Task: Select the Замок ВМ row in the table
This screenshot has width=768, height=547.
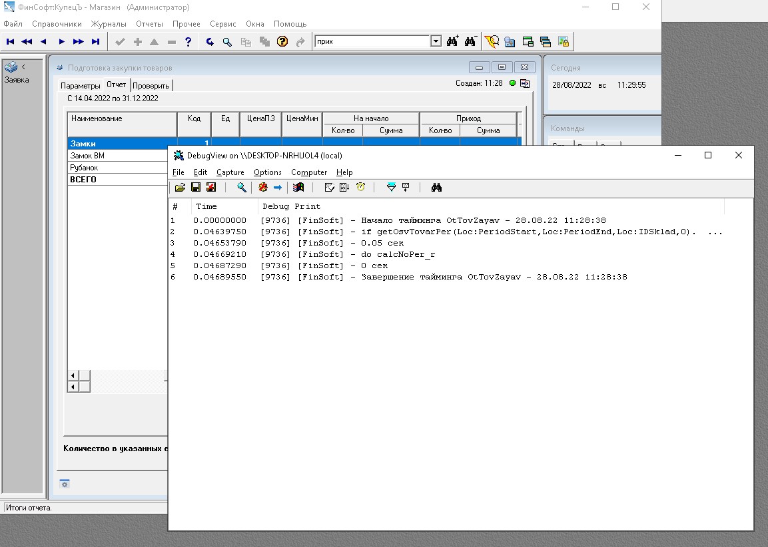Action: point(88,156)
